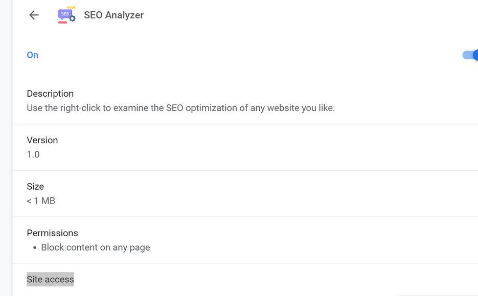Click the SEO Analyzer extension logo
Viewport: 478px width, 296px height.
(x=66, y=15)
